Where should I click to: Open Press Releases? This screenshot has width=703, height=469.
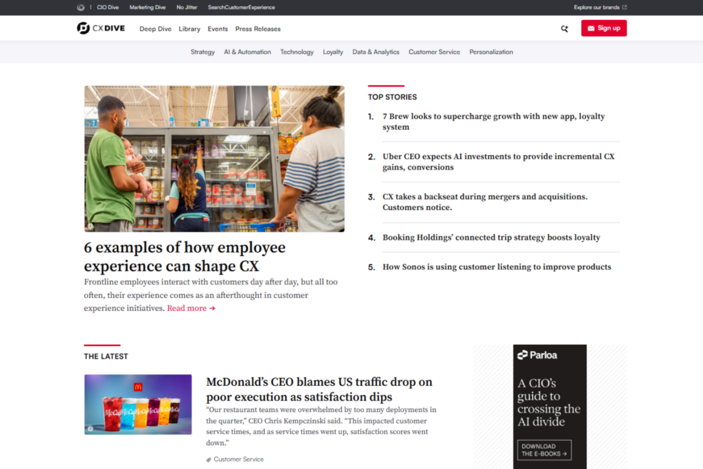coord(258,29)
